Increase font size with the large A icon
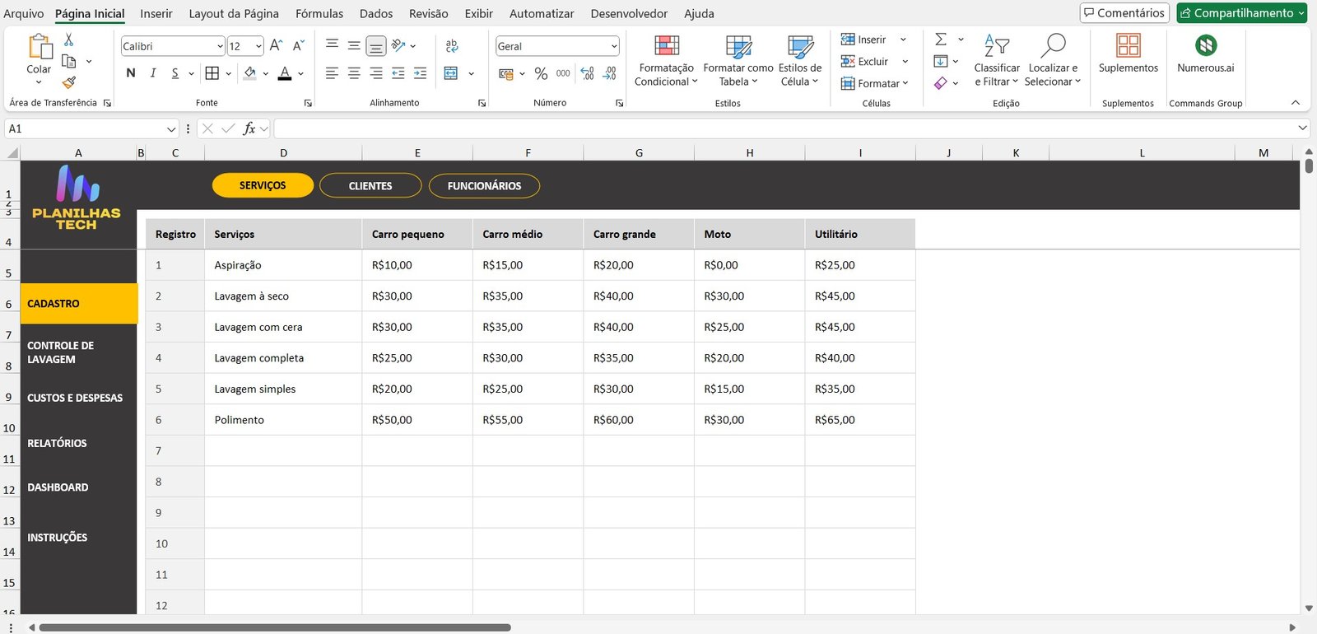The width and height of the screenshot is (1317, 634). [277, 46]
